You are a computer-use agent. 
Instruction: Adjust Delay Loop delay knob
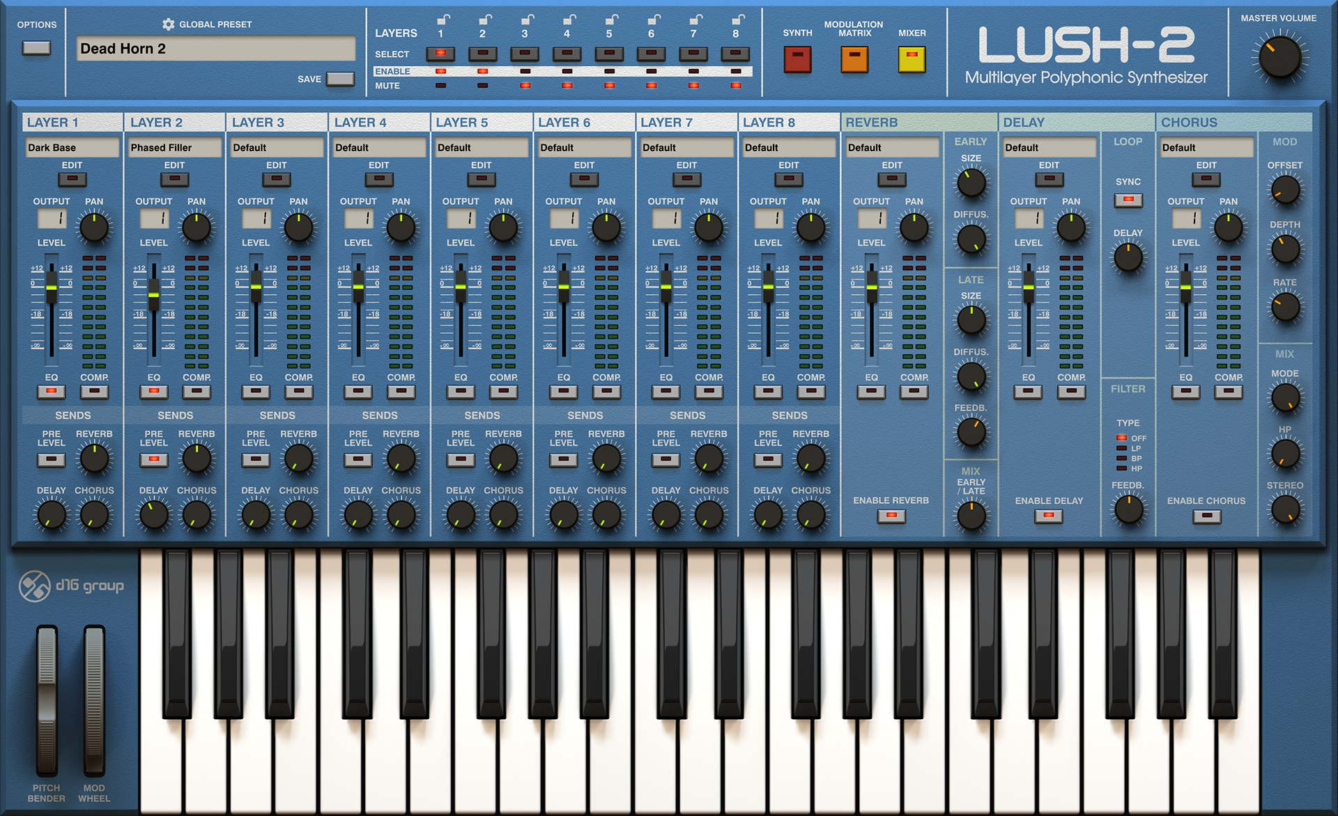coord(1128,257)
